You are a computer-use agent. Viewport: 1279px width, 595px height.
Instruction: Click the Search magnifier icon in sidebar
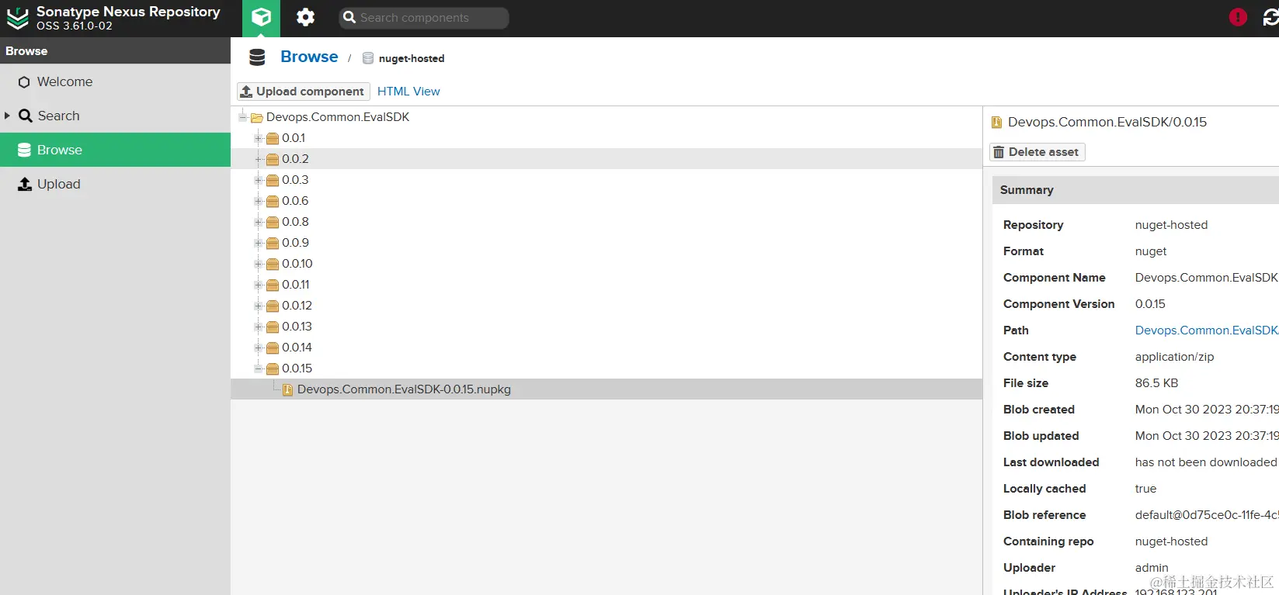tap(26, 116)
